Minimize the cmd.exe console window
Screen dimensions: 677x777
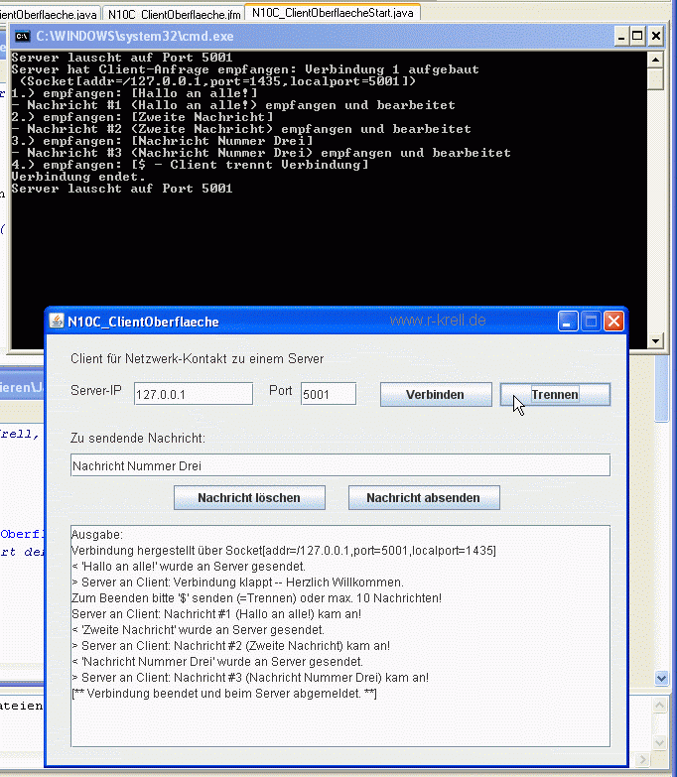[x=617, y=36]
